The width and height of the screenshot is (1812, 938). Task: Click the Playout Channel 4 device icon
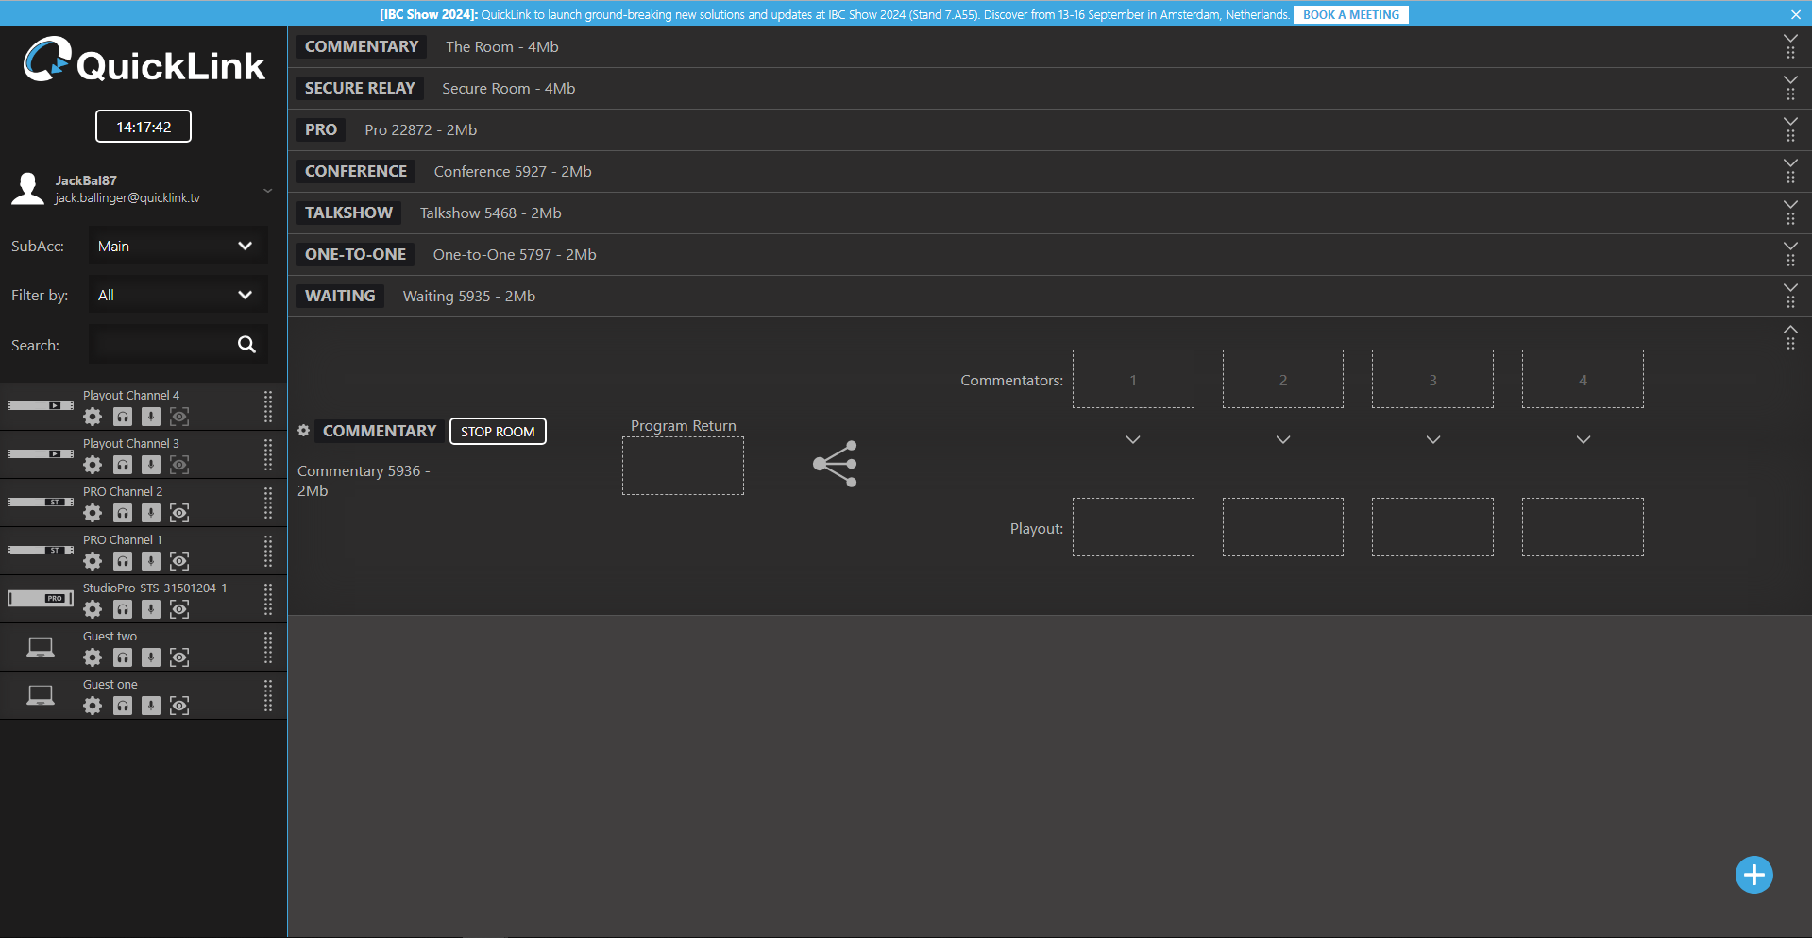pyautogui.click(x=41, y=406)
